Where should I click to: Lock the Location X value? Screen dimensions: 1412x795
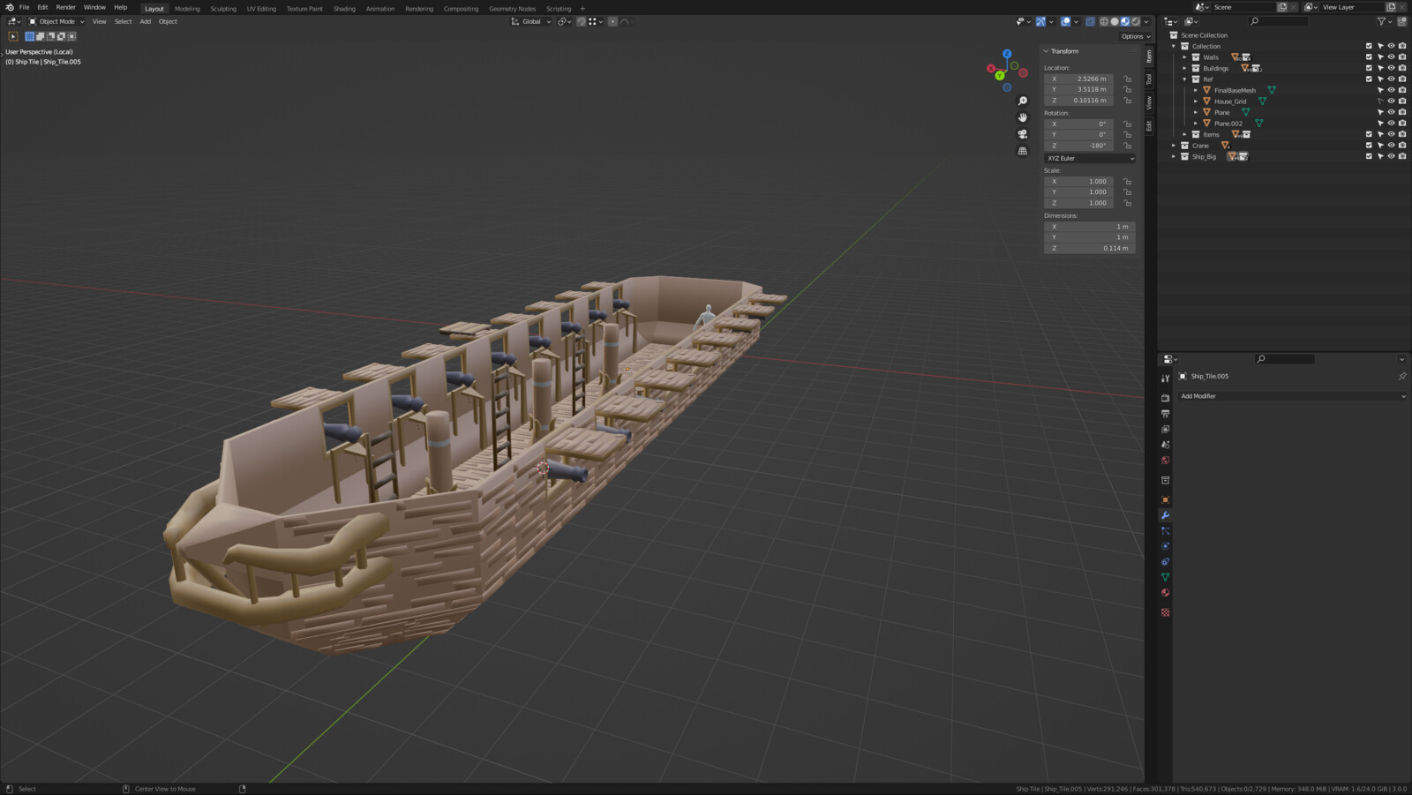pos(1127,79)
